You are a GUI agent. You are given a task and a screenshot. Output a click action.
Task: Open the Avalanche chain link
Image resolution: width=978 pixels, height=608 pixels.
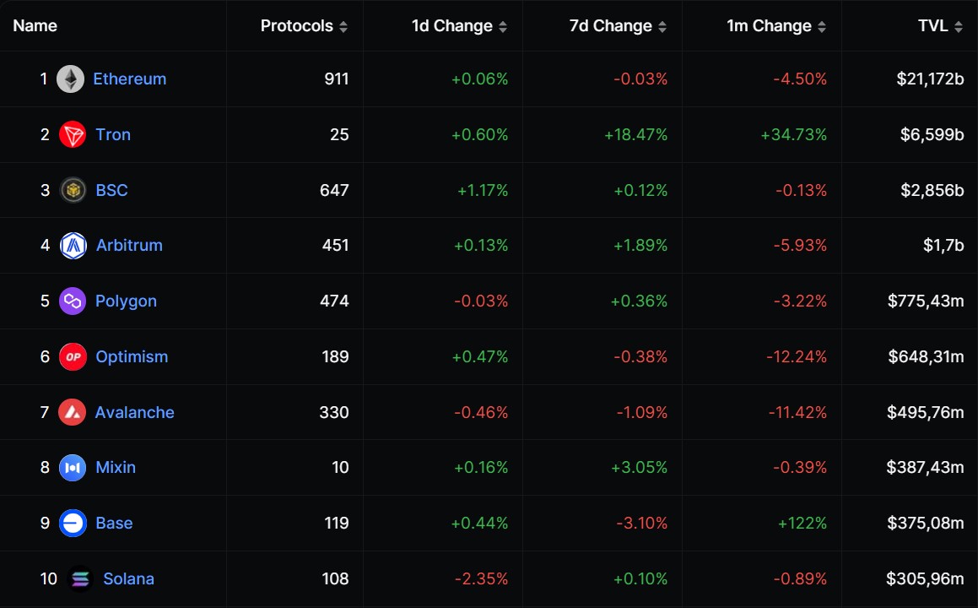pos(135,412)
